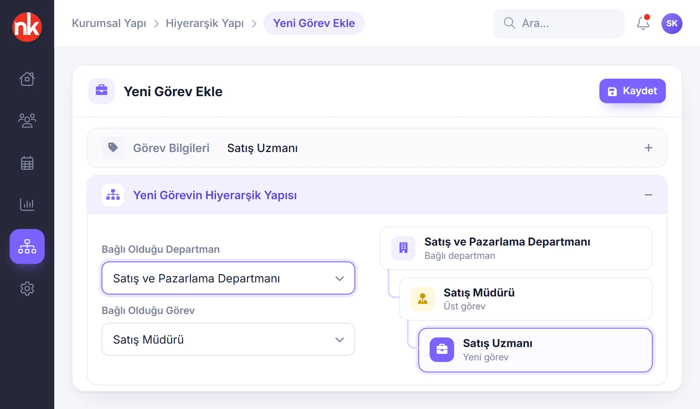
Task: Click the Üst görev subtitle
Action: [x=465, y=306]
